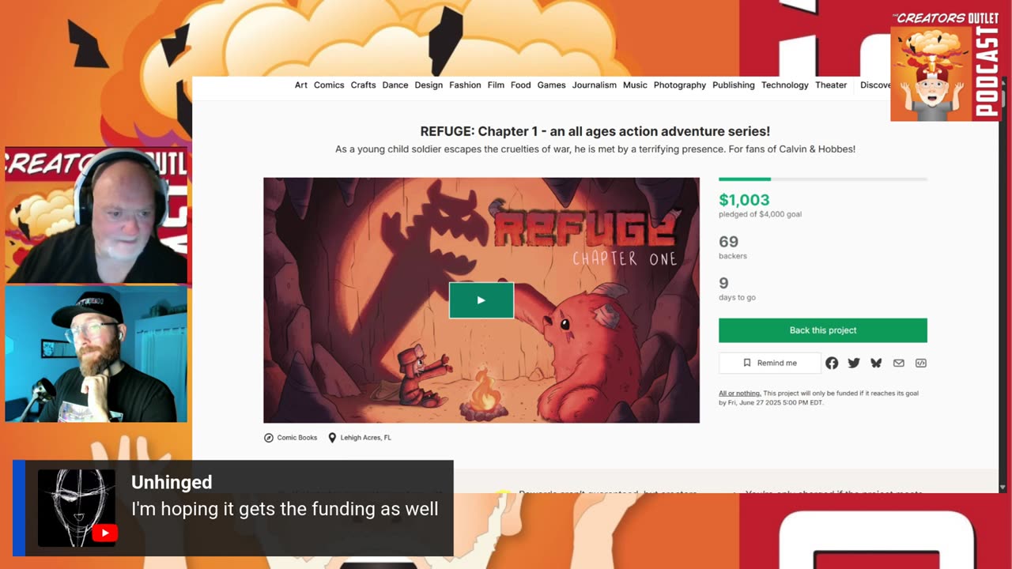1012x569 pixels.
Task: Select the Games category in navigation
Action: click(551, 85)
